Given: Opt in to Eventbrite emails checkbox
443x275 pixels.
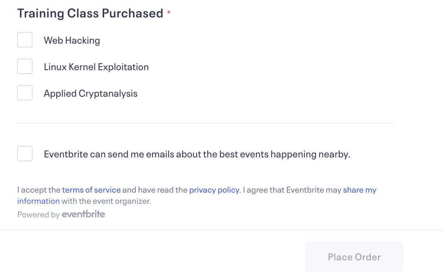Looking at the screenshot, I should [x=25, y=154].
